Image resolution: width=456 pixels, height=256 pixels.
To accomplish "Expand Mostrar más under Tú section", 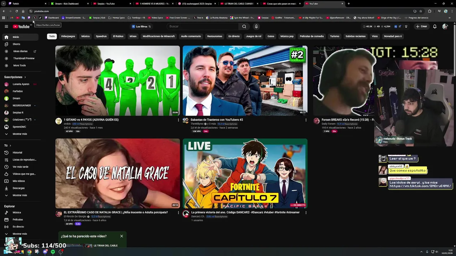I will click(x=20, y=195).
